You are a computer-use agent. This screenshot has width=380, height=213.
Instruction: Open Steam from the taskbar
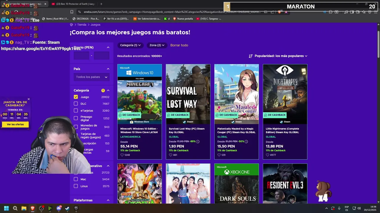(x=67, y=208)
